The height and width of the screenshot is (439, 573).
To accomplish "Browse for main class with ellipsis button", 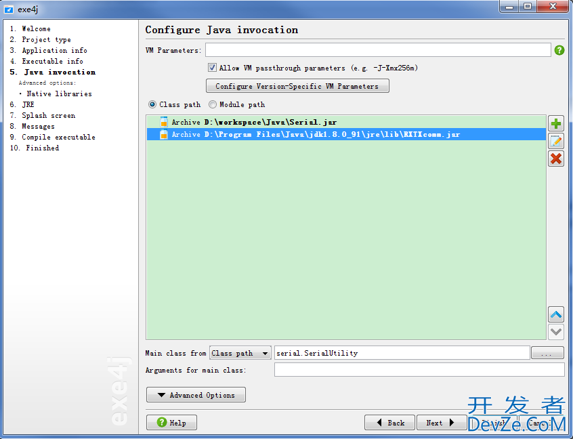I will (547, 353).
